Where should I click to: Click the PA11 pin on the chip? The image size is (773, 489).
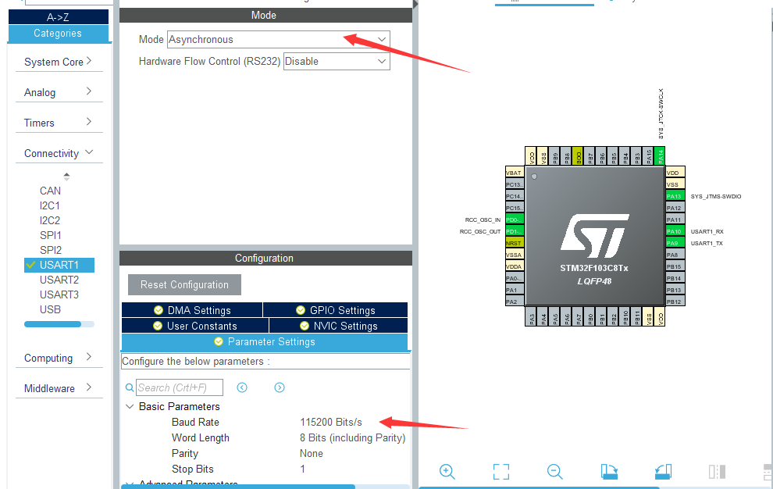[x=675, y=220]
